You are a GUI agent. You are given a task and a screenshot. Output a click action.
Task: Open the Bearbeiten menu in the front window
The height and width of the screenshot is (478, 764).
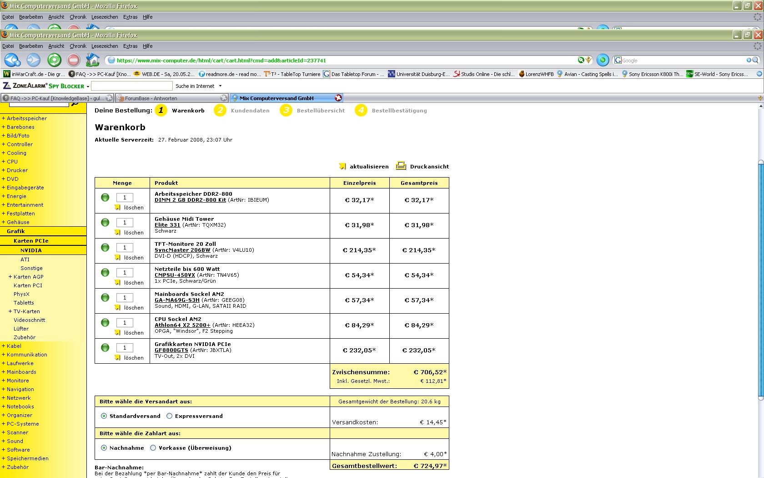click(x=31, y=46)
